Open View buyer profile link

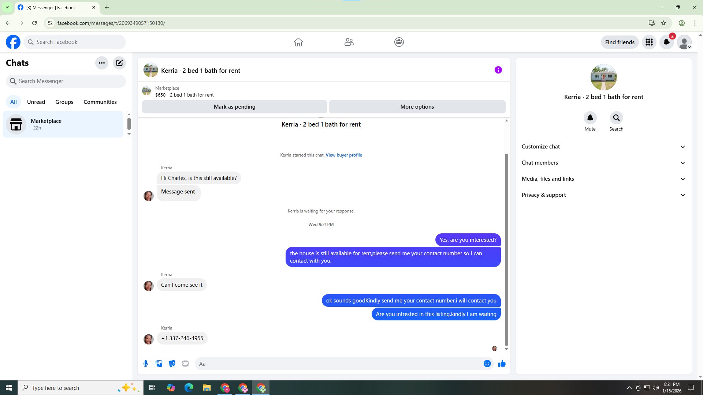point(343,155)
